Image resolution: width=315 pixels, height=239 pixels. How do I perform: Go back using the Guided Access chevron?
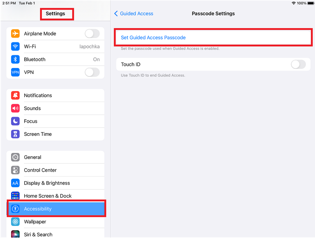pos(116,13)
